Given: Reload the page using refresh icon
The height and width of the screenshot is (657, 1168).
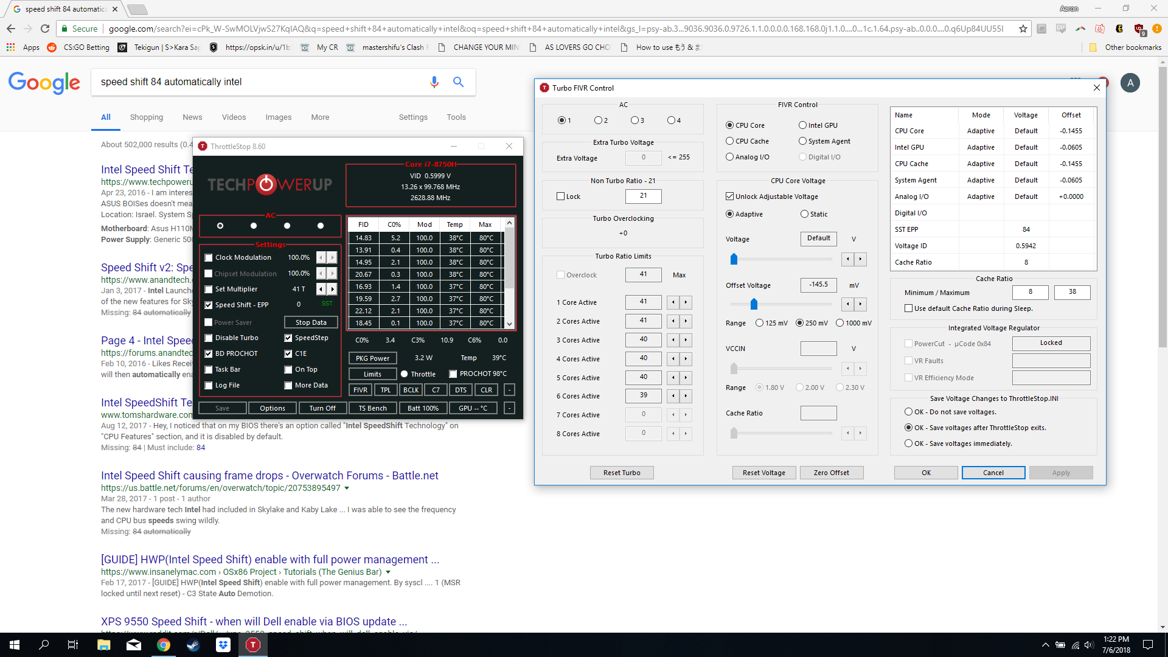Looking at the screenshot, I should pos(45,29).
